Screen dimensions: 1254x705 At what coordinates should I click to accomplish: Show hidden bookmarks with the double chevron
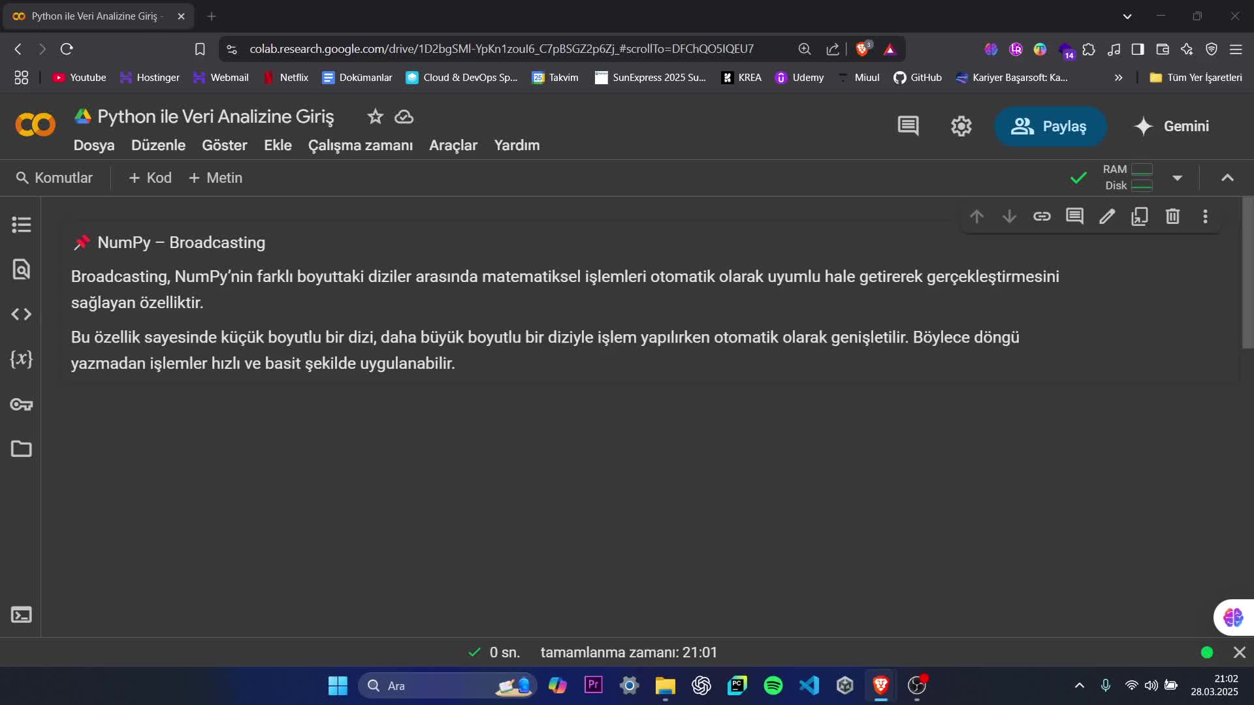tap(1118, 78)
